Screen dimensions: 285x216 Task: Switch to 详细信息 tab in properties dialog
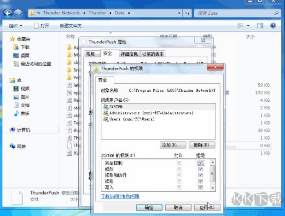pyautogui.click(x=129, y=54)
